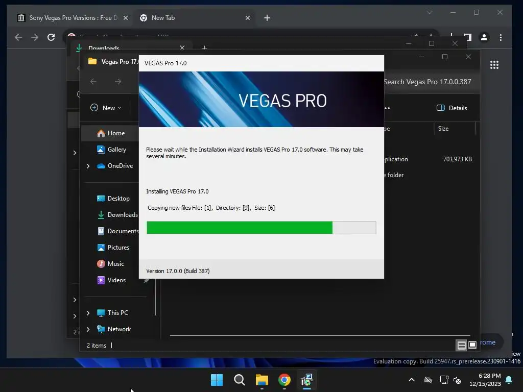
Task: Reload the page in Chrome
Action: [x=51, y=37]
